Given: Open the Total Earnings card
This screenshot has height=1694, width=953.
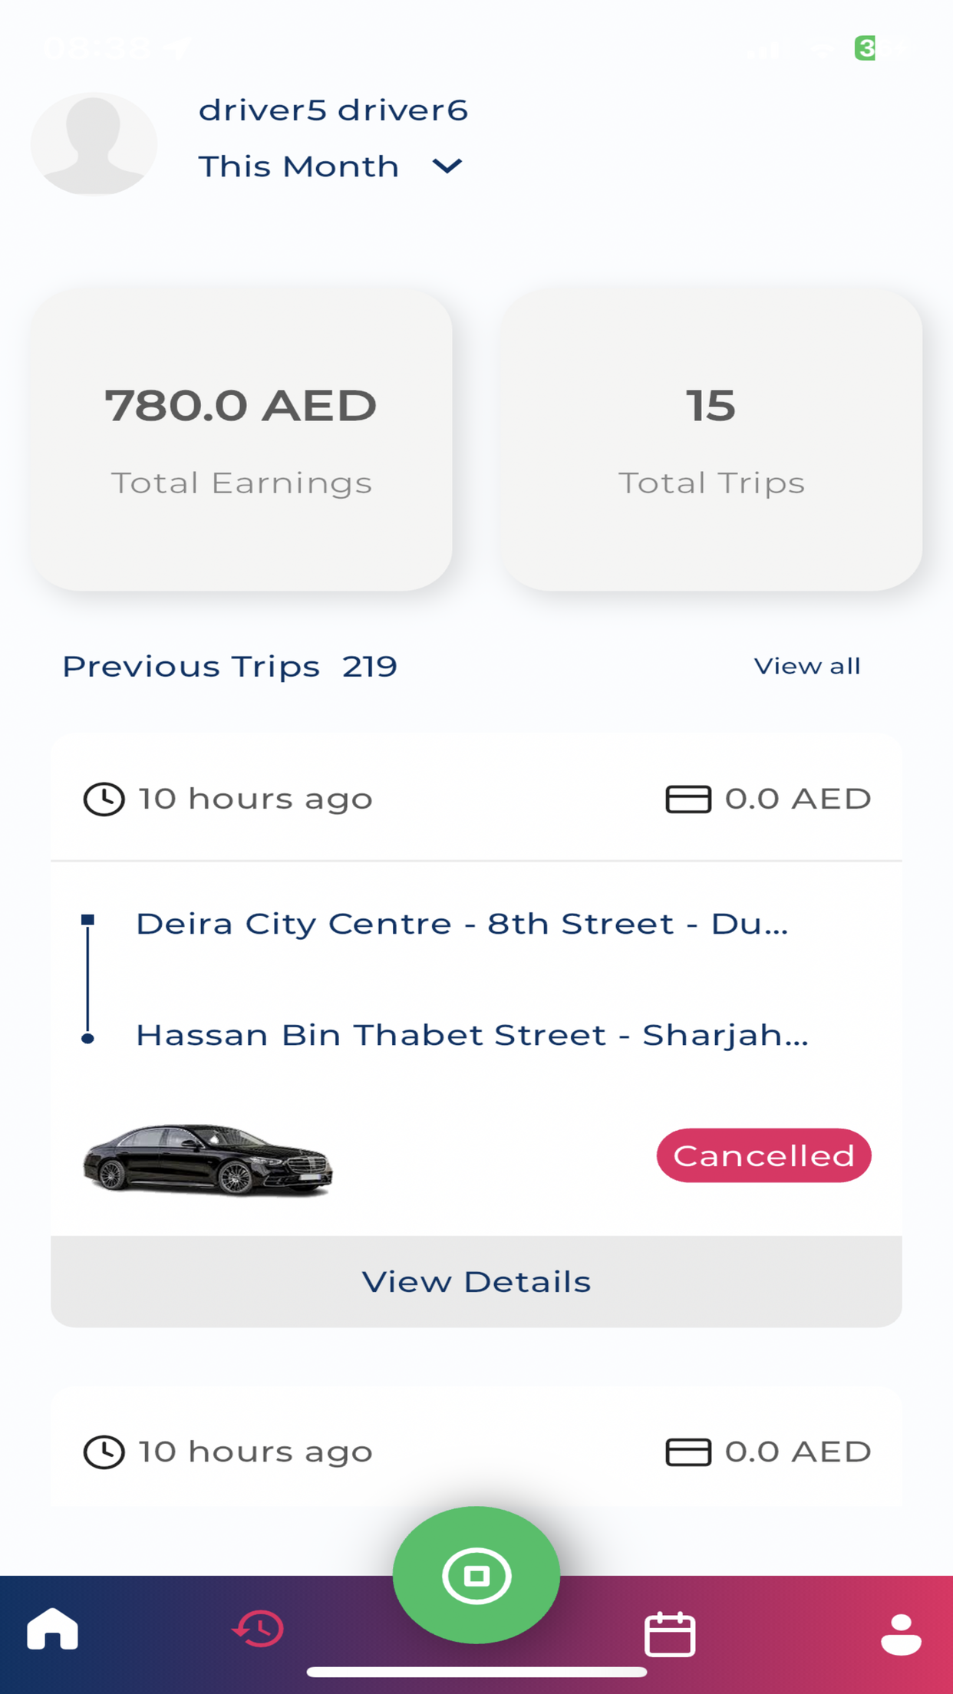Looking at the screenshot, I should 242,440.
